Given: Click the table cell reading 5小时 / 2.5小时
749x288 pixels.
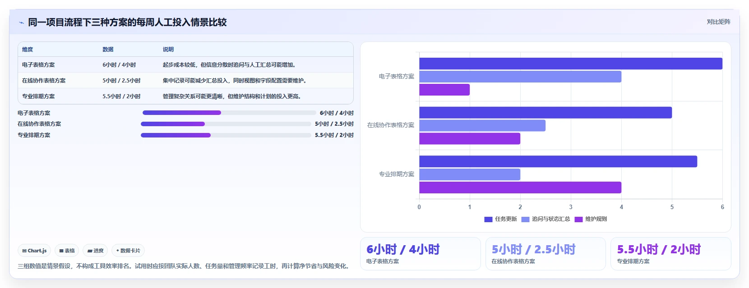Looking at the screenshot, I should pos(121,81).
